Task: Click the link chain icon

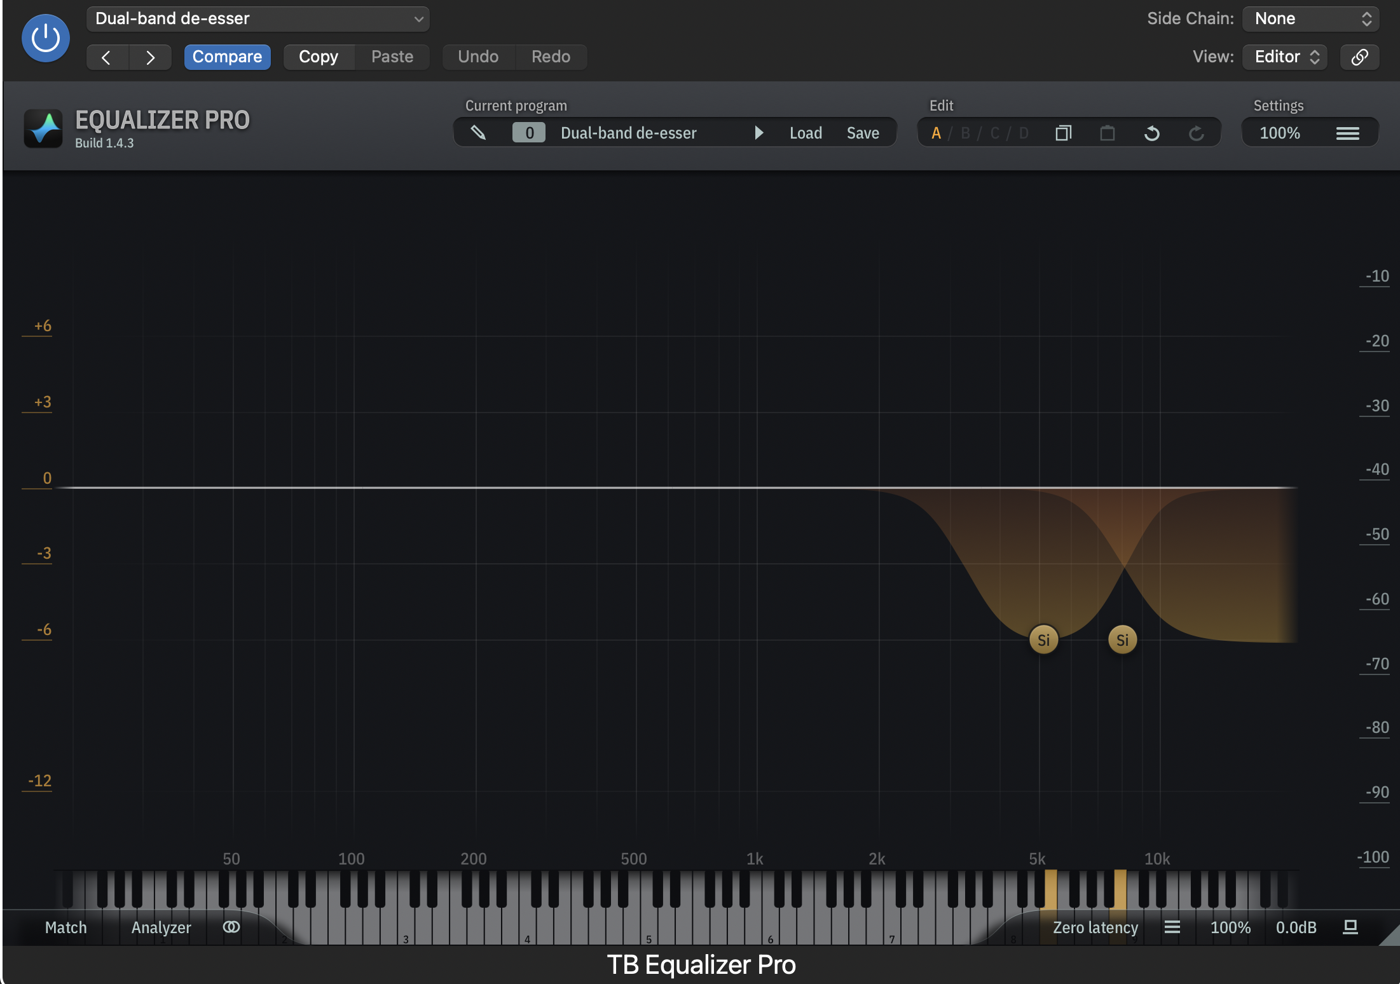Action: (1359, 57)
